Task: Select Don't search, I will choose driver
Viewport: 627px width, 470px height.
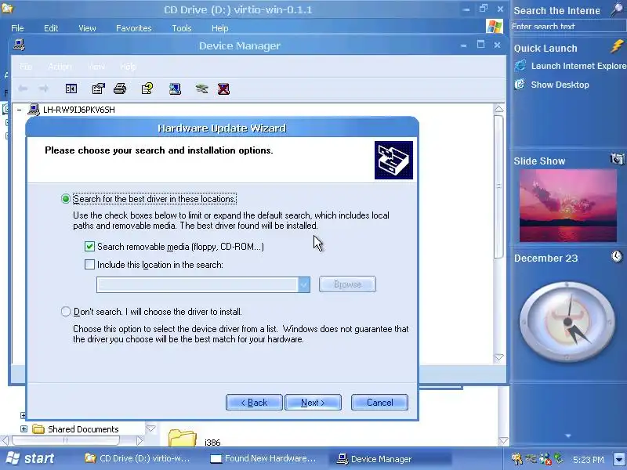Action: (x=66, y=311)
